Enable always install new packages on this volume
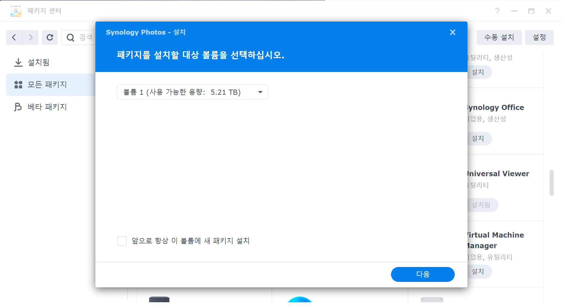The width and height of the screenshot is (562, 308). pyautogui.click(x=122, y=241)
